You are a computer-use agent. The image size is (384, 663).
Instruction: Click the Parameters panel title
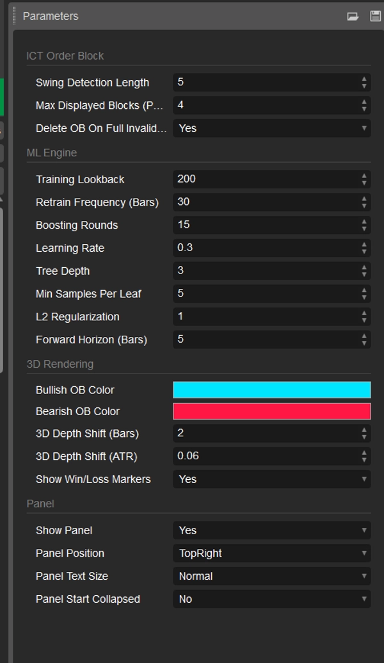click(51, 16)
